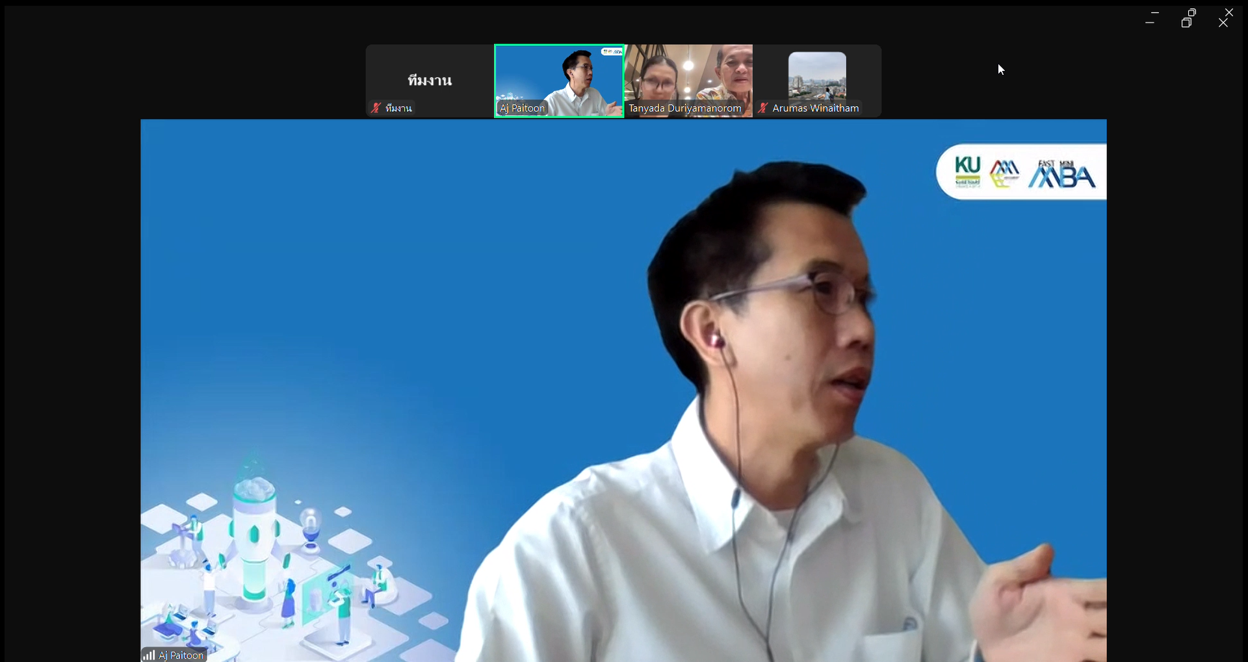The height and width of the screenshot is (662, 1248).
Task: Restore down the meeting window
Action: 1187,18
